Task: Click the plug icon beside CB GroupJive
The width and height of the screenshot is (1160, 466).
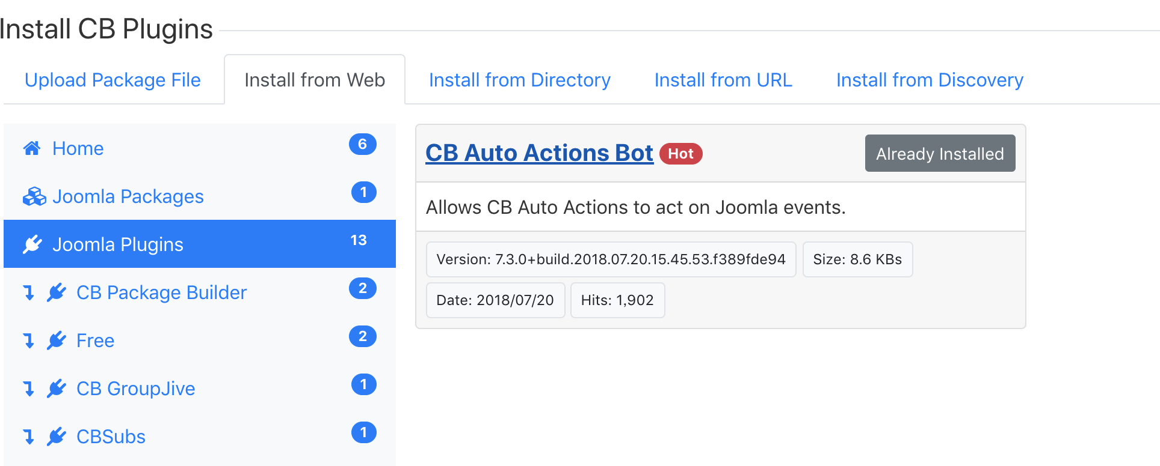Action: tap(57, 389)
